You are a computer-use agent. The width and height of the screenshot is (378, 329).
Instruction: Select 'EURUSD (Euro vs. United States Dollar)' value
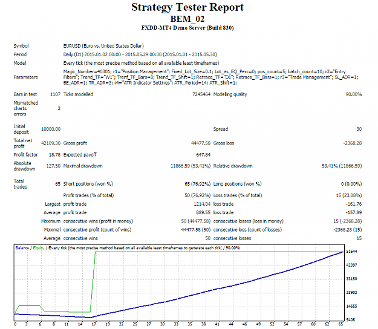click(x=103, y=46)
